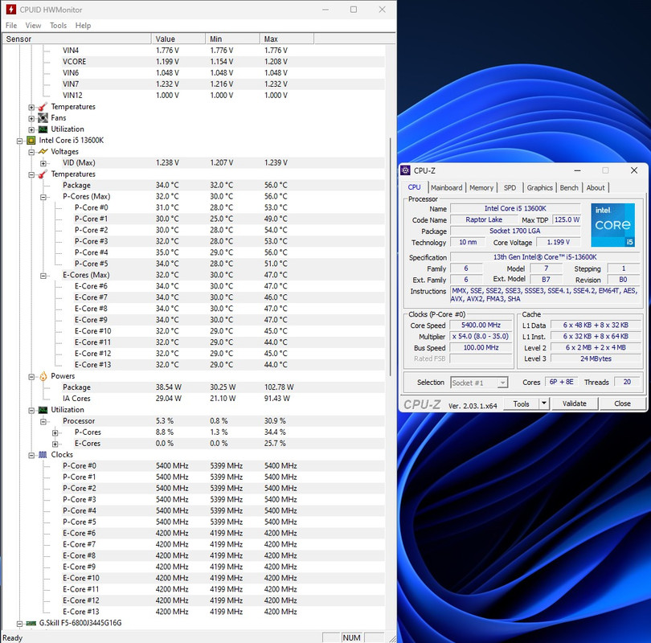Click the voltage icon beside Voltages
The width and height of the screenshot is (651, 643).
[x=43, y=152]
